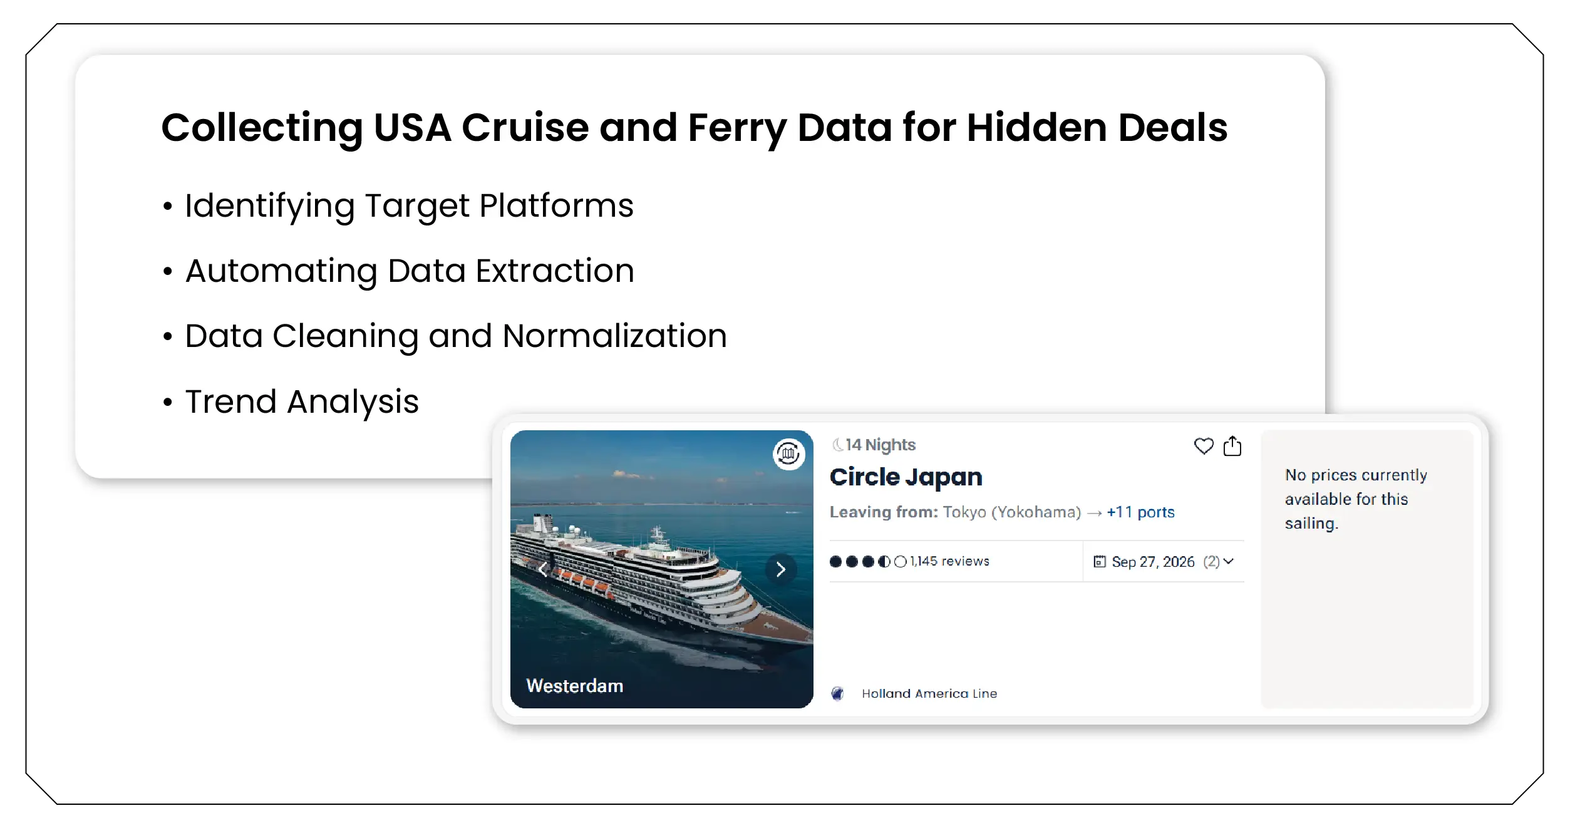The width and height of the screenshot is (1570, 828).
Task: Click the left carousel arrow on the ship photo
Action: click(x=544, y=569)
